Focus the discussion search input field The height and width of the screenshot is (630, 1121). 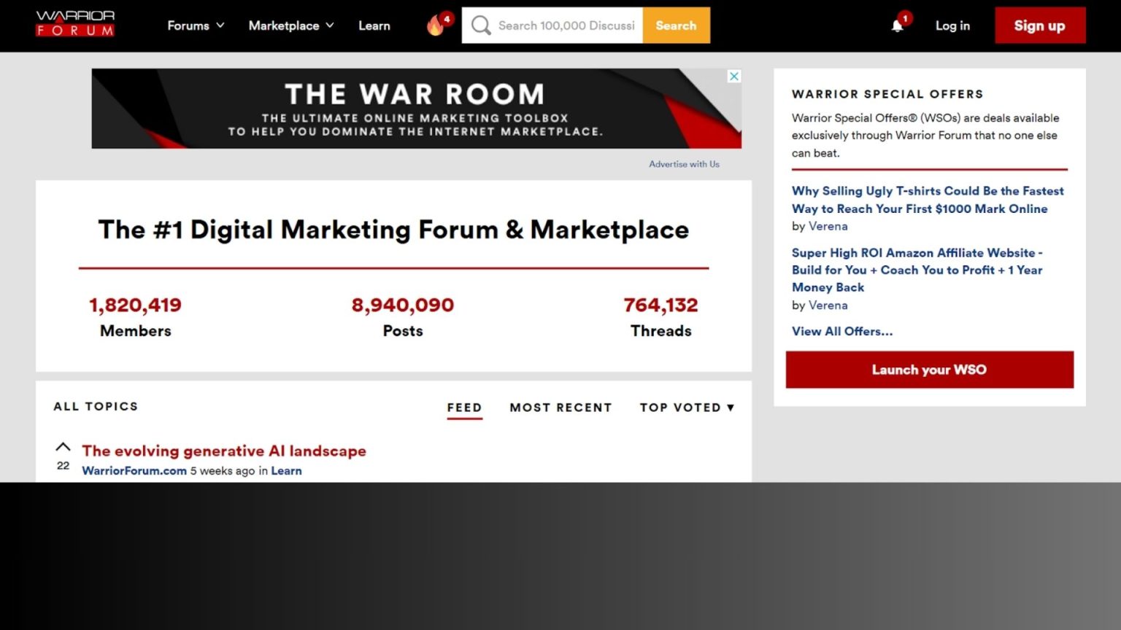[566, 26]
